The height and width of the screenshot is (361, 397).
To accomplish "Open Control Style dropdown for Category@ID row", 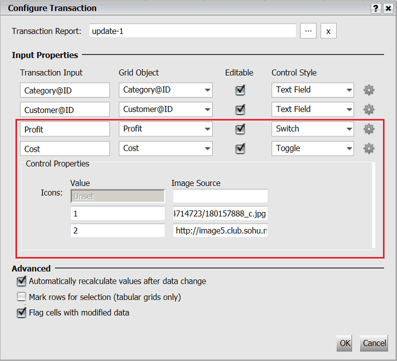I will (x=313, y=90).
